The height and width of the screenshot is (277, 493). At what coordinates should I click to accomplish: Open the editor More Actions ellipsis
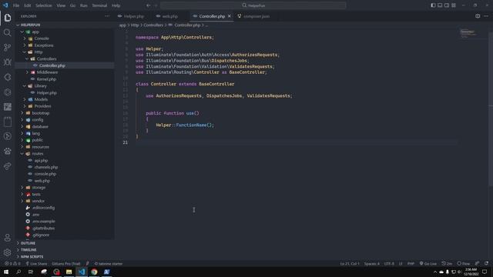point(486,16)
